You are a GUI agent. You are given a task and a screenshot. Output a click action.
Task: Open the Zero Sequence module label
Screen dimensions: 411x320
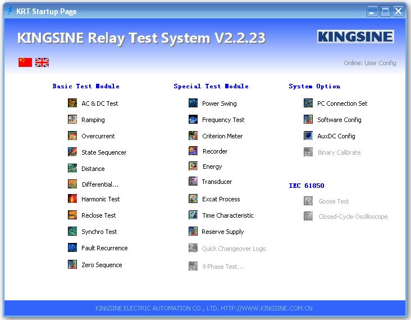tap(102, 265)
